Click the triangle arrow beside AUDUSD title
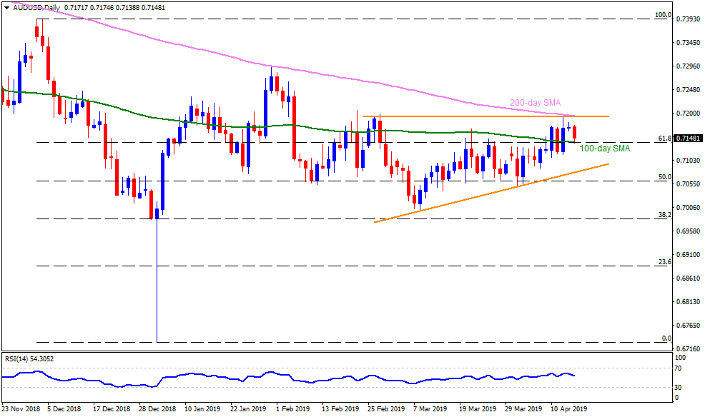Screen dimensions: 705x417 6,6
